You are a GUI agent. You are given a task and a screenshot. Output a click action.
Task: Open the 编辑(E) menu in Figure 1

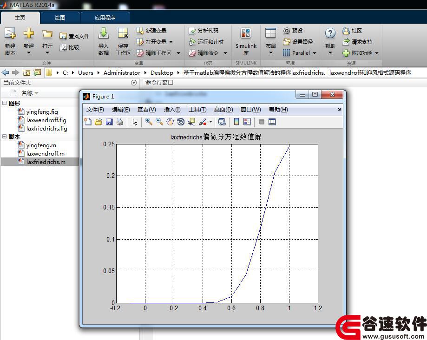click(x=121, y=110)
